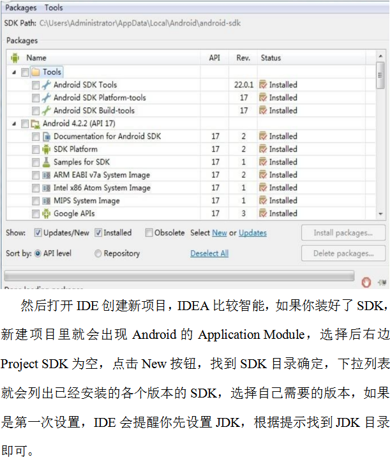Click the Documentation for Android SDK icon

46,137
